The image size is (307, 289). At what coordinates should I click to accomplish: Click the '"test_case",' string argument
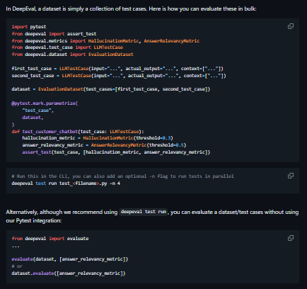pos(38,110)
